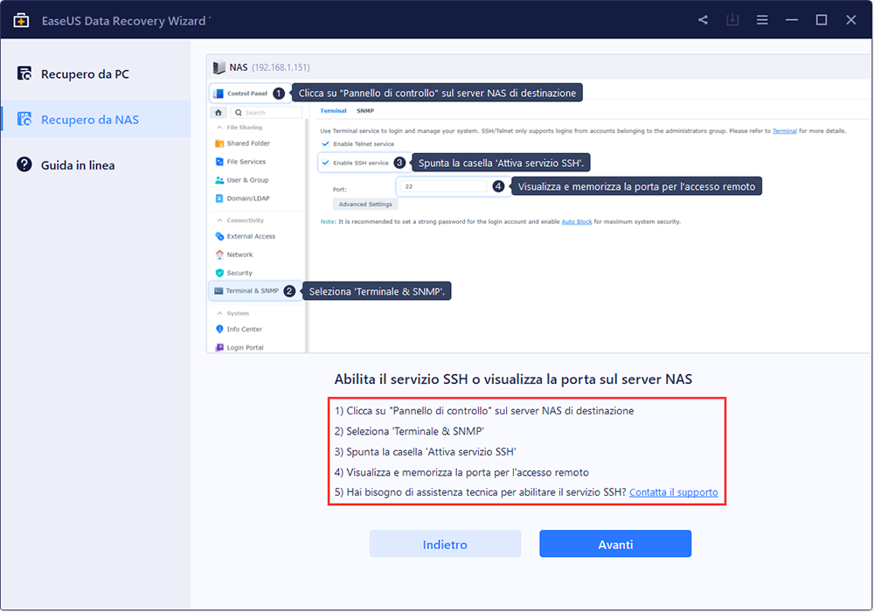This screenshot has height=612, width=874.
Task: Click the import/download icon in title bar
Action: coord(732,20)
